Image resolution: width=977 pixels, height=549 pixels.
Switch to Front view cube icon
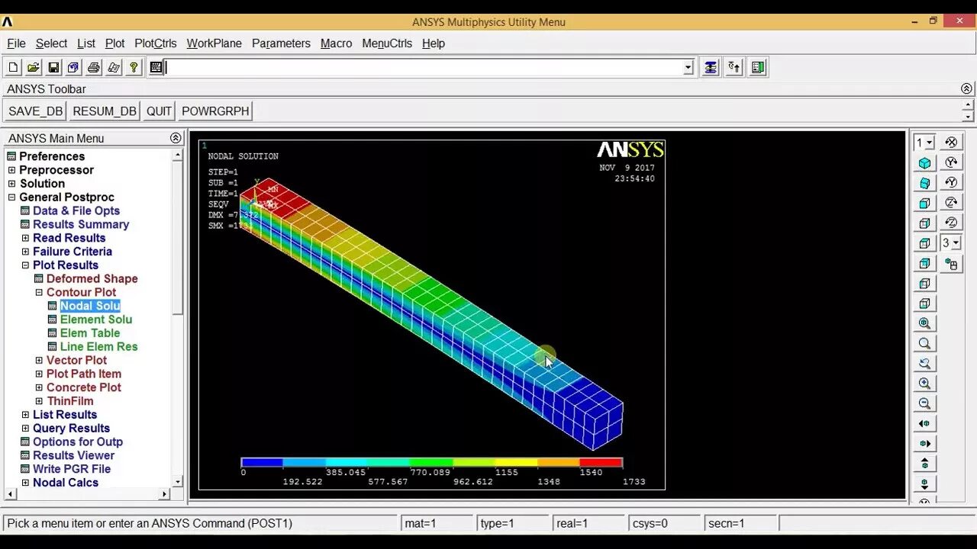click(x=925, y=204)
